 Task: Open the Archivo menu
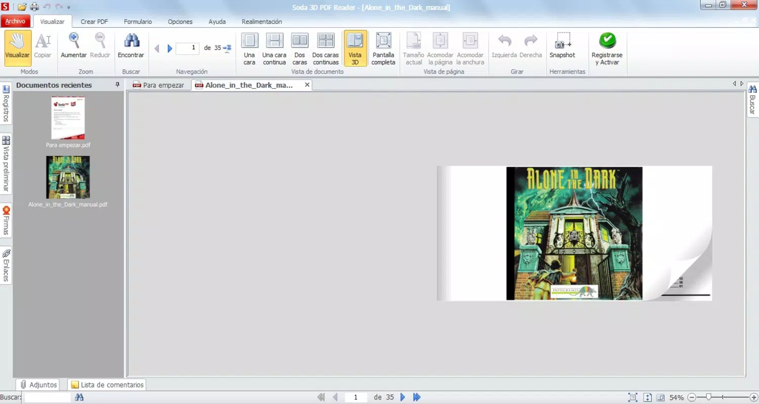(15, 21)
